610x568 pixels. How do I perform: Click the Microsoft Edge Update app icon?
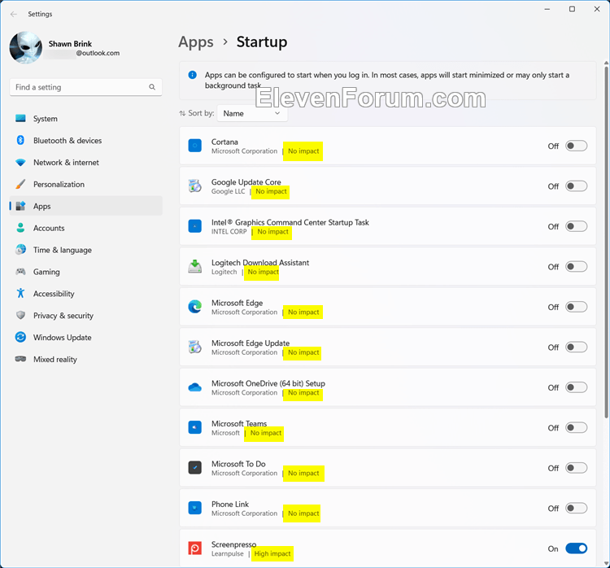195,347
